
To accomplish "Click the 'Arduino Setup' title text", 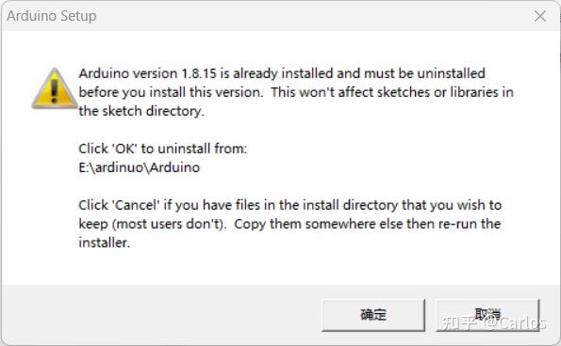I will click(x=52, y=16).
